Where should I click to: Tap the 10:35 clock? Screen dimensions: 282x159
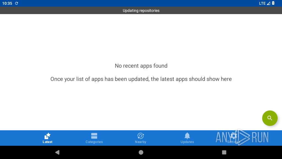tap(7, 3)
